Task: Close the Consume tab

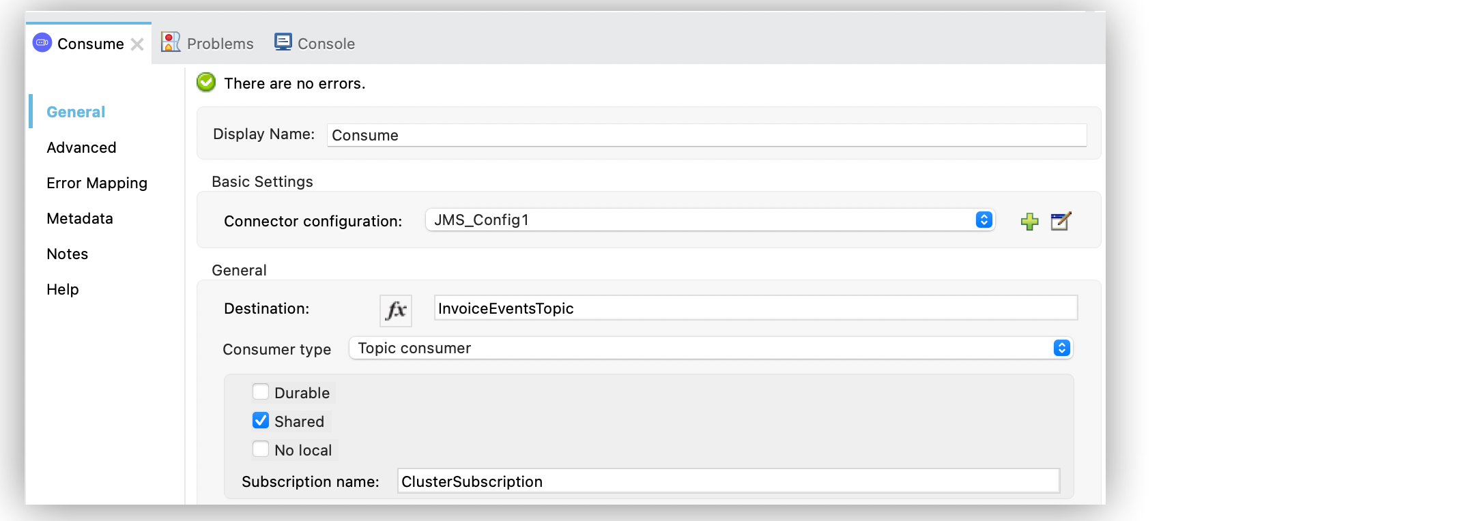Action: pyautogui.click(x=138, y=44)
